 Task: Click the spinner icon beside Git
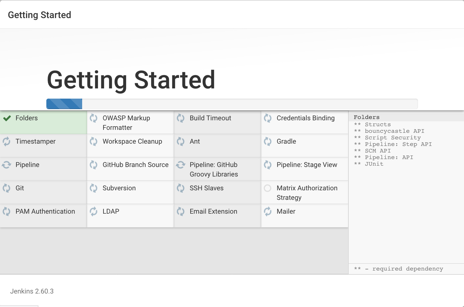pyautogui.click(x=7, y=188)
